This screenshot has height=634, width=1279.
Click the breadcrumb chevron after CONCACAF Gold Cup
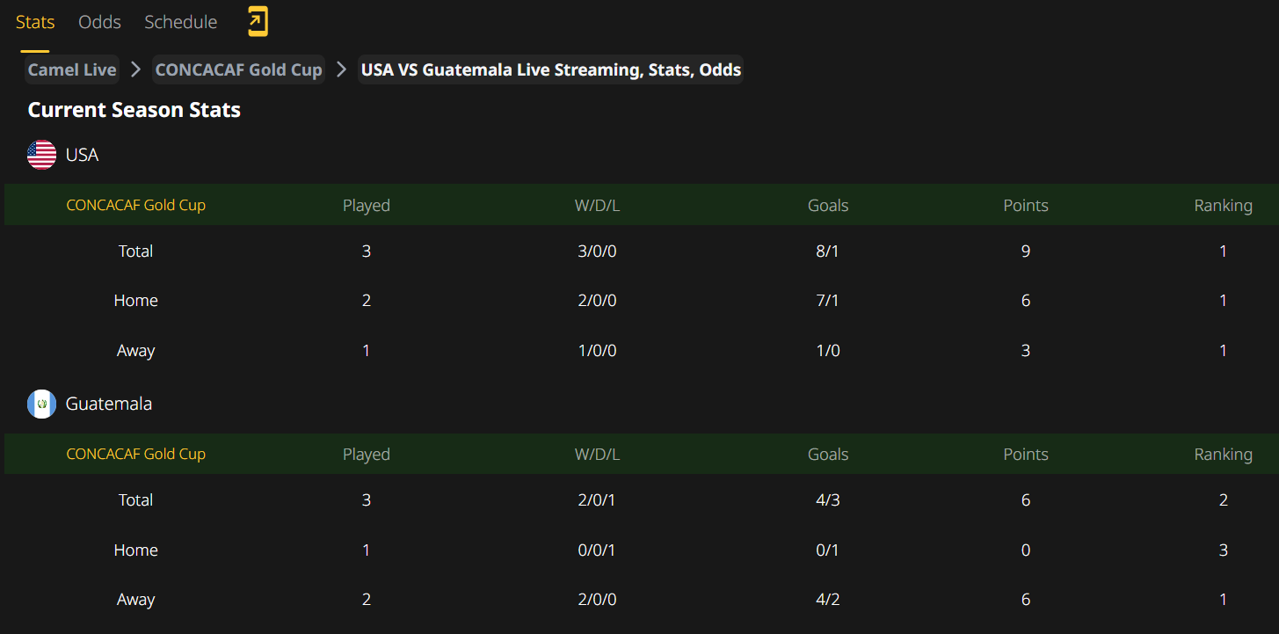pyautogui.click(x=342, y=69)
